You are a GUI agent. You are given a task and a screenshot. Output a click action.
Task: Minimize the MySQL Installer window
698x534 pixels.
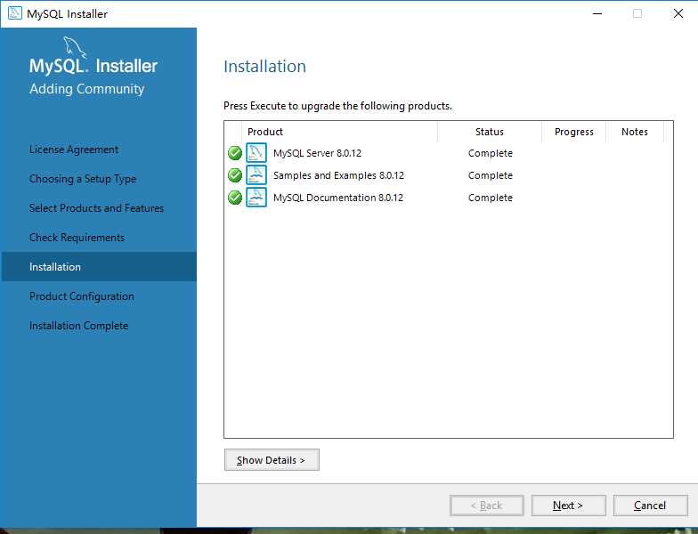pyautogui.click(x=597, y=13)
